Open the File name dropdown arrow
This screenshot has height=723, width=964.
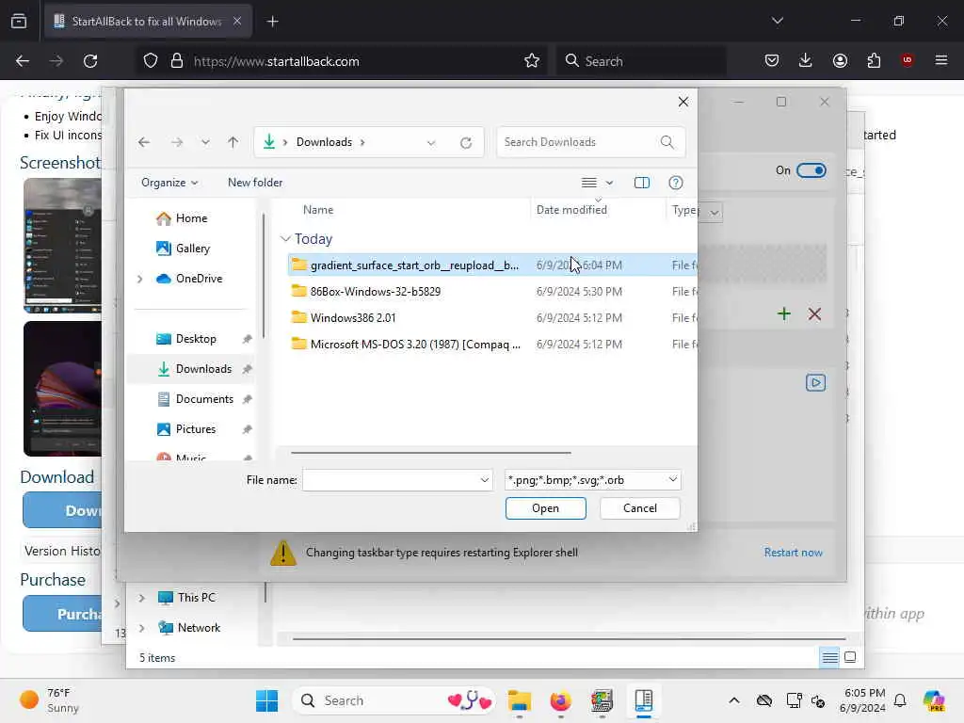[x=485, y=480]
